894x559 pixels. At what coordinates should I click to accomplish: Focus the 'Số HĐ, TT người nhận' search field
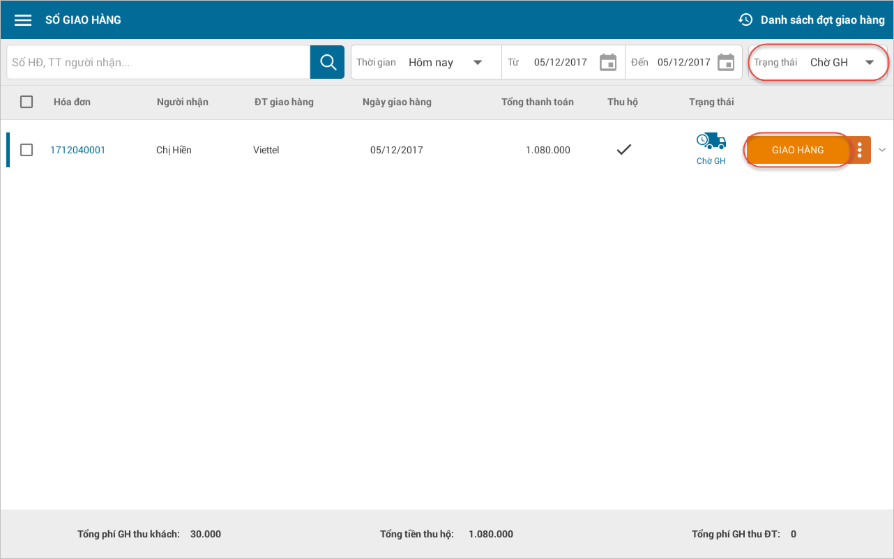pyautogui.click(x=158, y=63)
